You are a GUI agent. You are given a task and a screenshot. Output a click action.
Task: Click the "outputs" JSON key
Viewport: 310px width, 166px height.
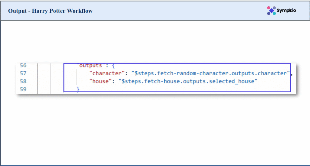[89, 66]
